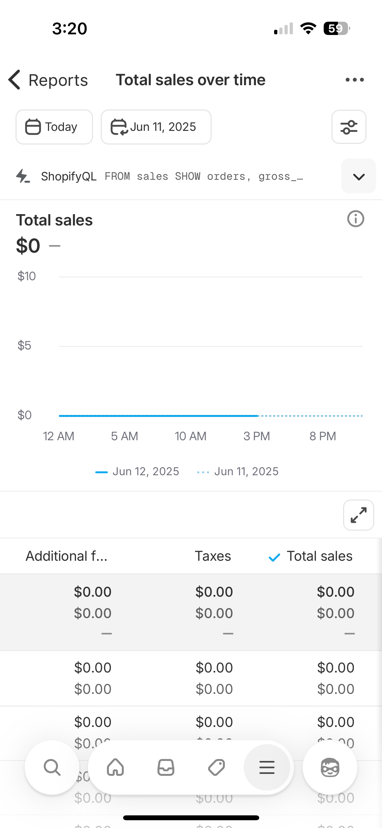The height and width of the screenshot is (828, 382).
Task: Tap the back chevron to Reports
Action: [x=15, y=80]
